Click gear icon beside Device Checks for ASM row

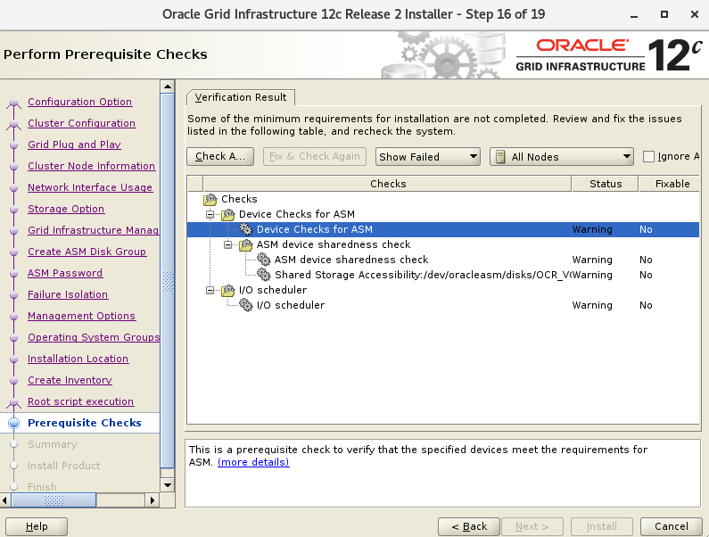tap(246, 230)
